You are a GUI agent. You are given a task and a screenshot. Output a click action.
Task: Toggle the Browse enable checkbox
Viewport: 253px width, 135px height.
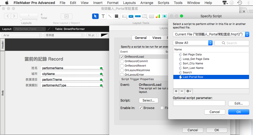[141, 108]
